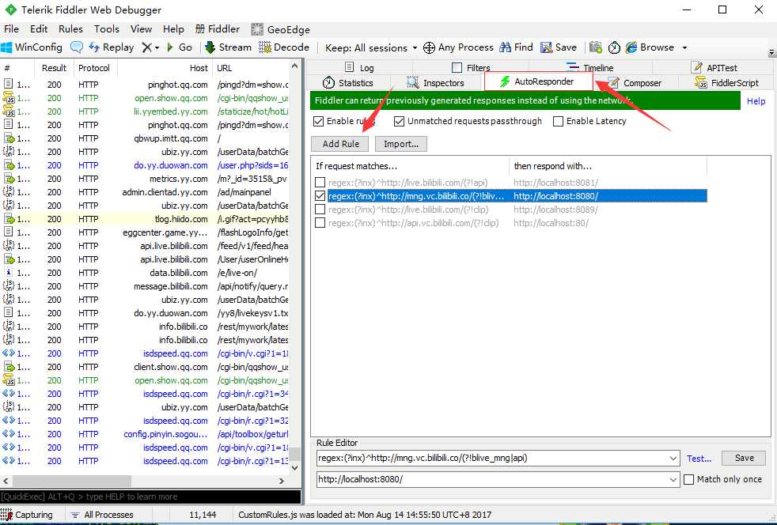Switch to the Filters tab

(471, 67)
